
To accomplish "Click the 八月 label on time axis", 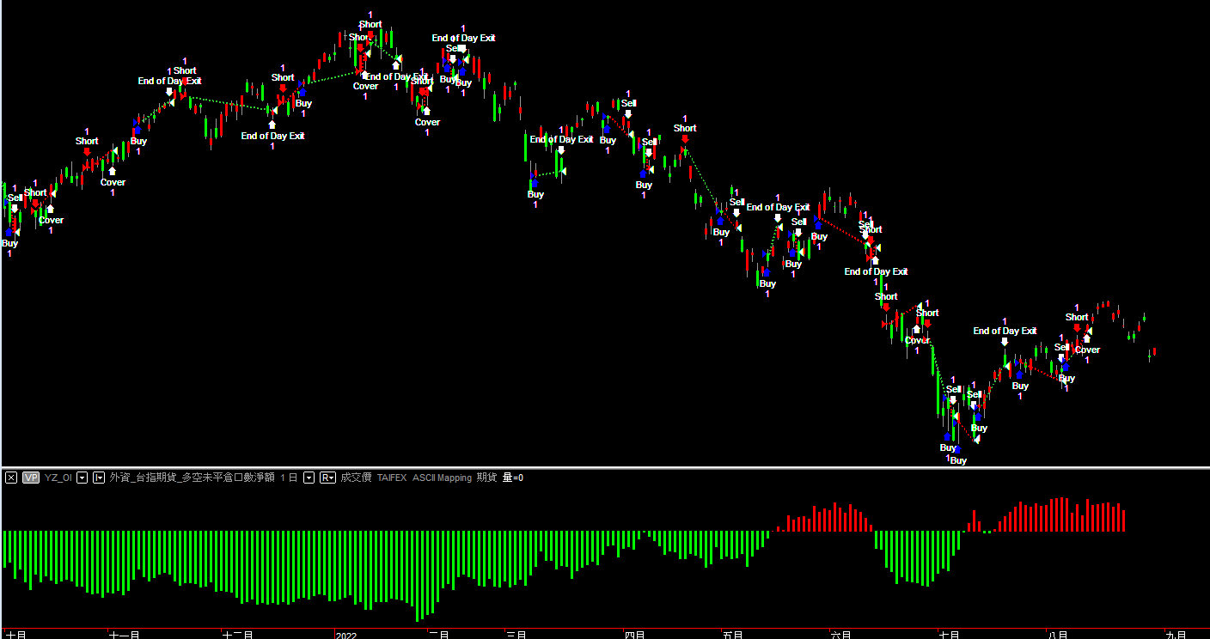I will coord(1058,635).
